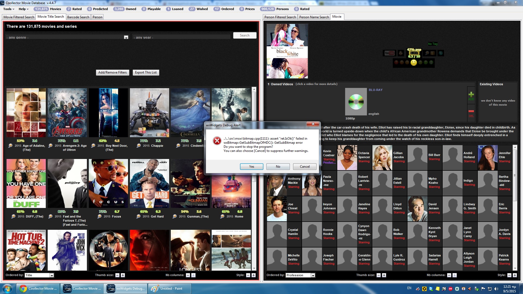Screen dimensions: 523x294
Task: Select Avengers 2: Age of Ultron poster
Action: click(67, 112)
